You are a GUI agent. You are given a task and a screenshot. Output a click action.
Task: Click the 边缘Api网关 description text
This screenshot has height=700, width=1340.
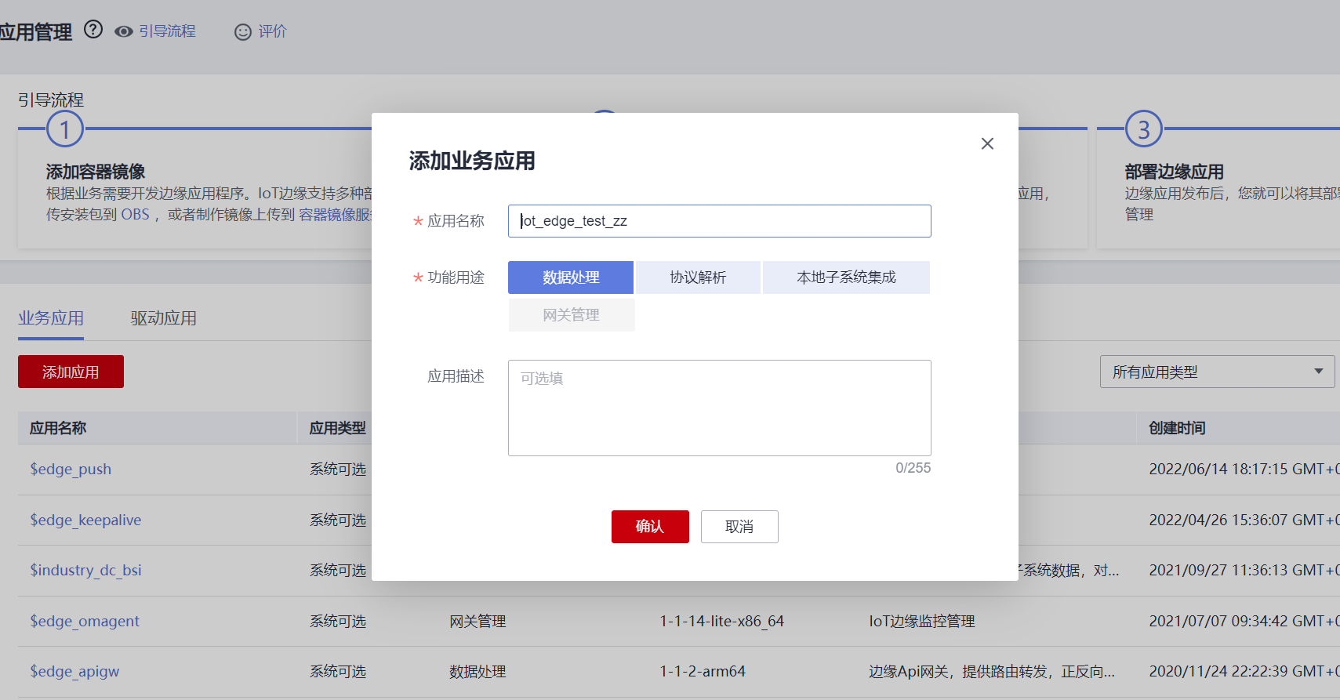point(992,671)
